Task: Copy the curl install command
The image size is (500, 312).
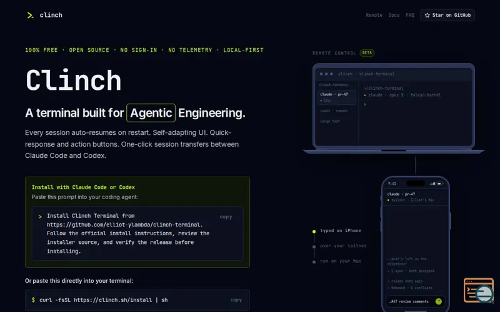Action: 236,300
